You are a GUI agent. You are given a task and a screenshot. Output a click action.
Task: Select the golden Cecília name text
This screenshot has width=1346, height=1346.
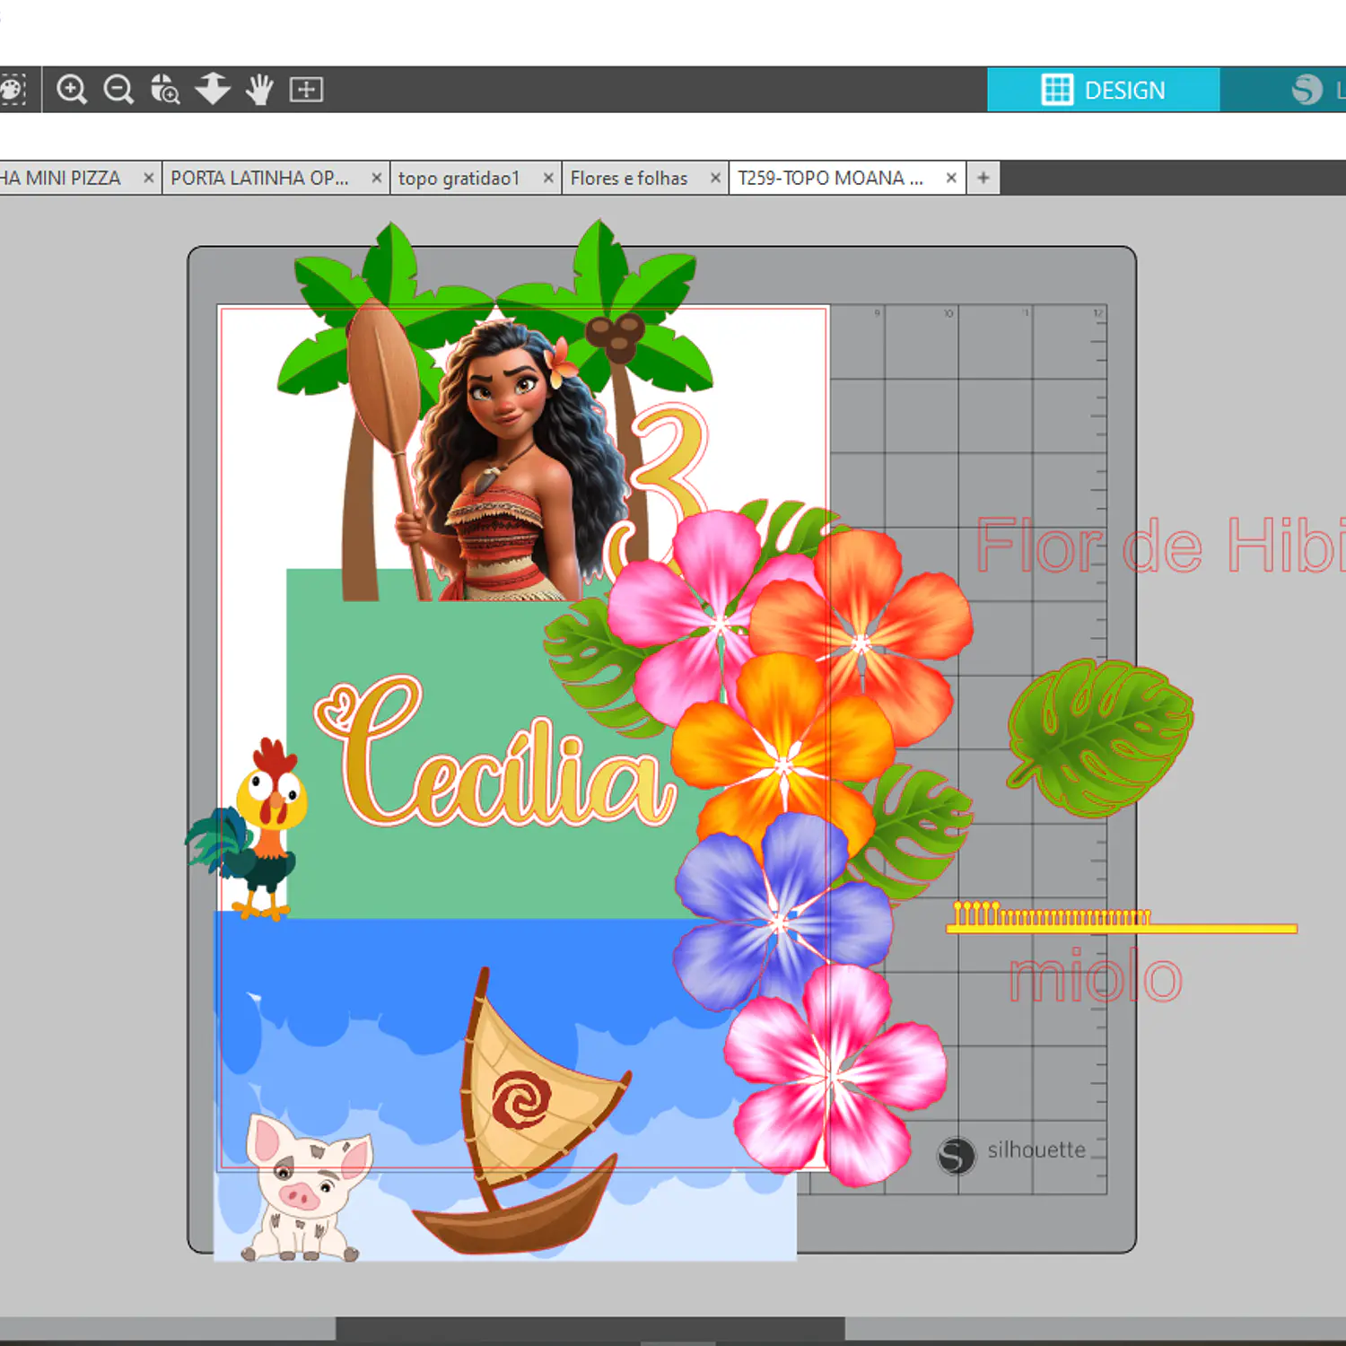pyautogui.click(x=494, y=754)
